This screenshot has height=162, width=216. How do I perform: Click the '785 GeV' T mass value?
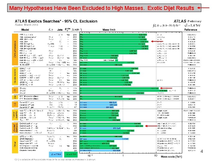[x=115, y=111]
